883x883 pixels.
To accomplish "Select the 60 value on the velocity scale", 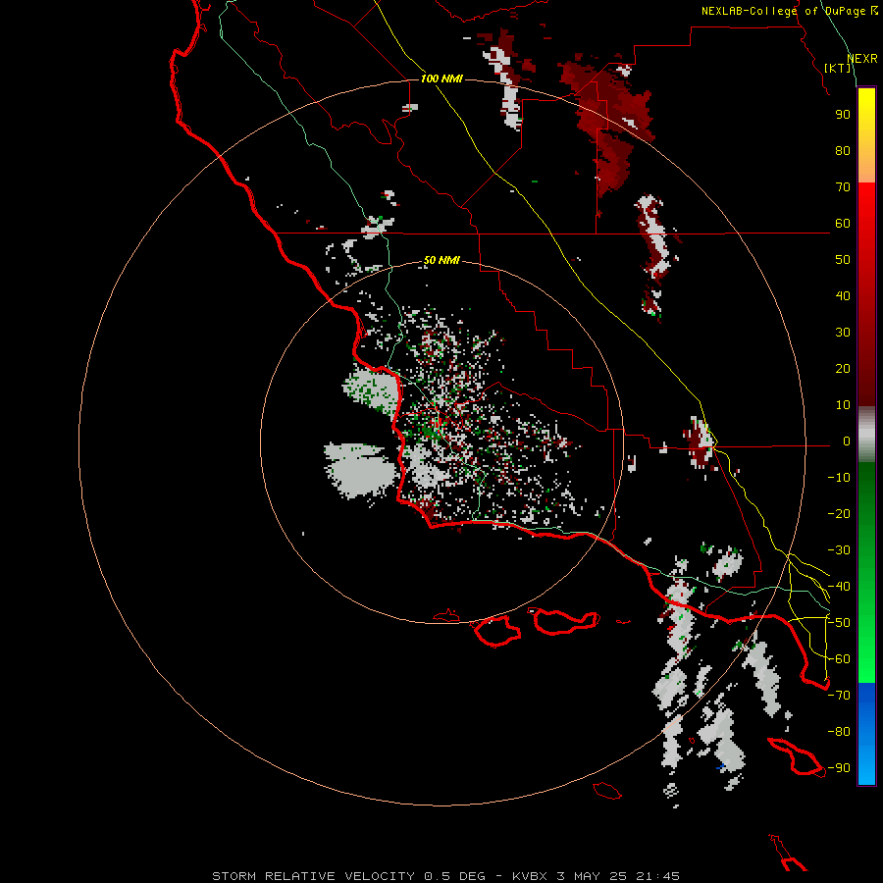I will coord(843,224).
